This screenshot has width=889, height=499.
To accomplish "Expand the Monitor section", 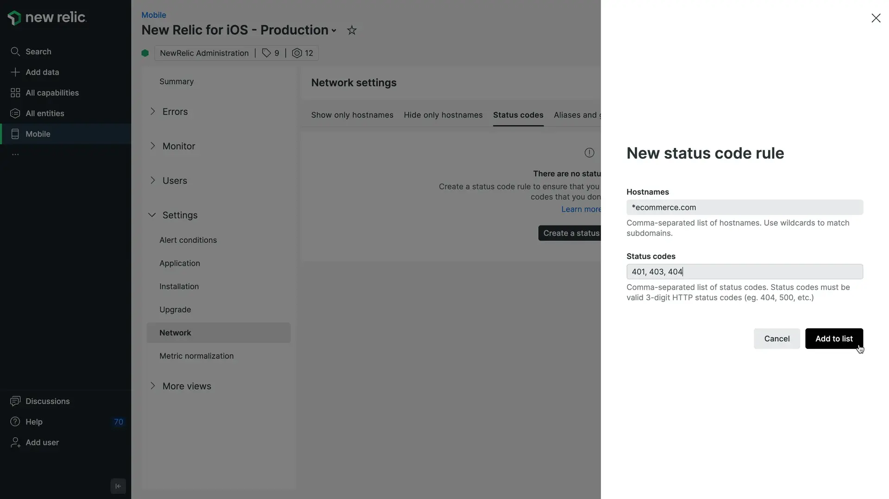I will click(153, 146).
